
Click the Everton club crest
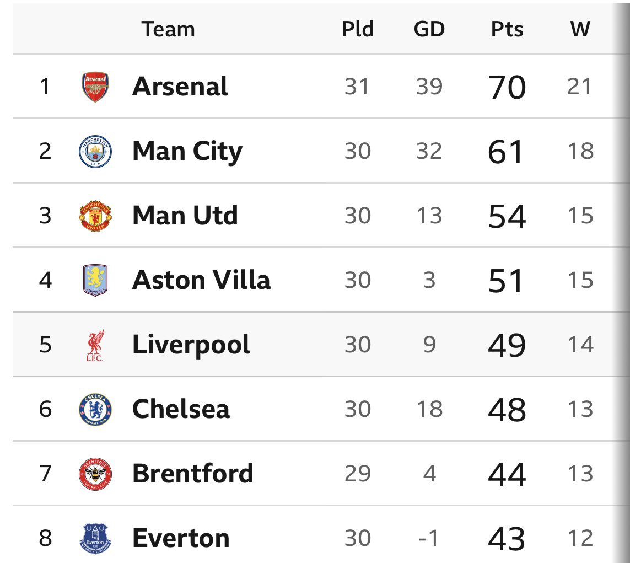click(95, 538)
